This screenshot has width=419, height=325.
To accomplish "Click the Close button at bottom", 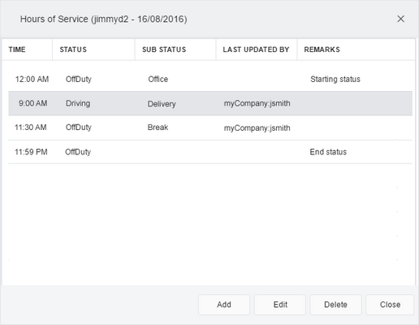I will 390,305.
